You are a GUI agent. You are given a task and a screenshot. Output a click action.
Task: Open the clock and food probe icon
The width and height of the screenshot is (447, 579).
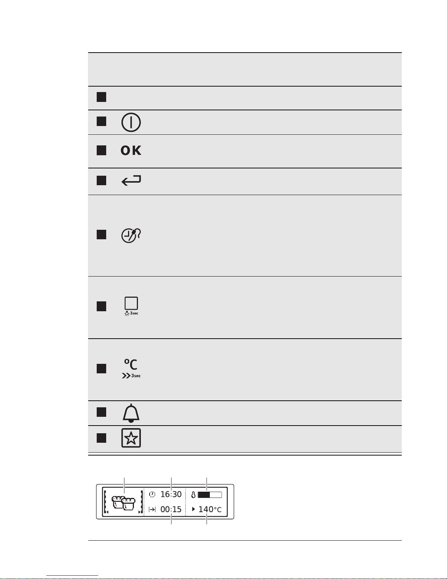point(131,236)
